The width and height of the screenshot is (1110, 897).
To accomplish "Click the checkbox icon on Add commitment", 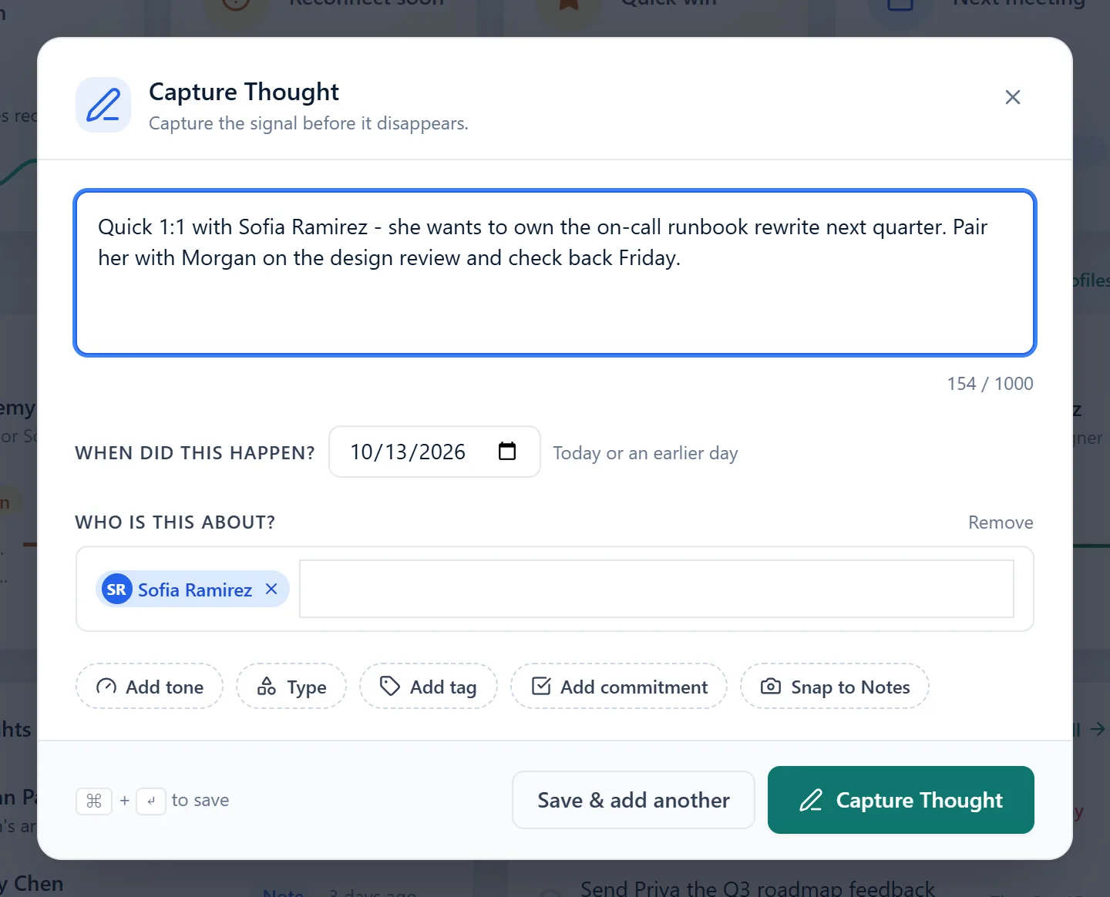I will (x=541, y=686).
